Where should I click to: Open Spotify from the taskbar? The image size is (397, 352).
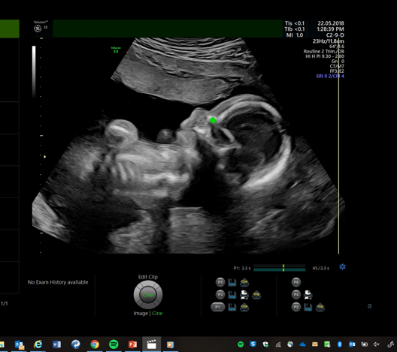[x=114, y=344]
